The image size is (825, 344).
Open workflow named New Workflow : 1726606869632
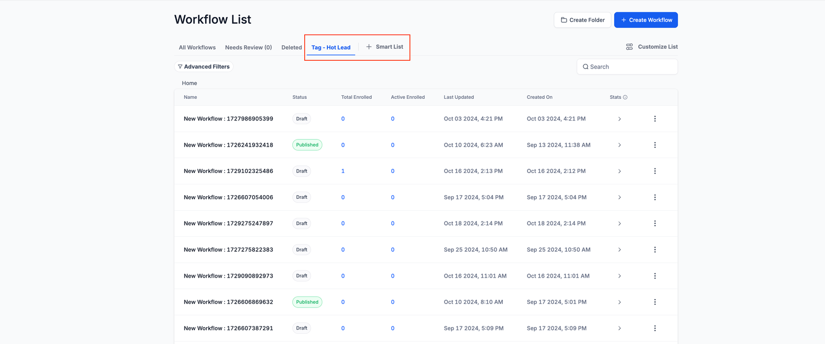(x=228, y=302)
